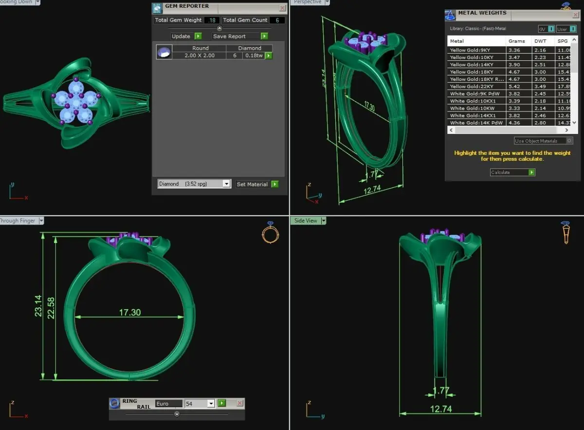
Task: Select the Yellow Gold:18KY R... row
Action: click(509, 79)
